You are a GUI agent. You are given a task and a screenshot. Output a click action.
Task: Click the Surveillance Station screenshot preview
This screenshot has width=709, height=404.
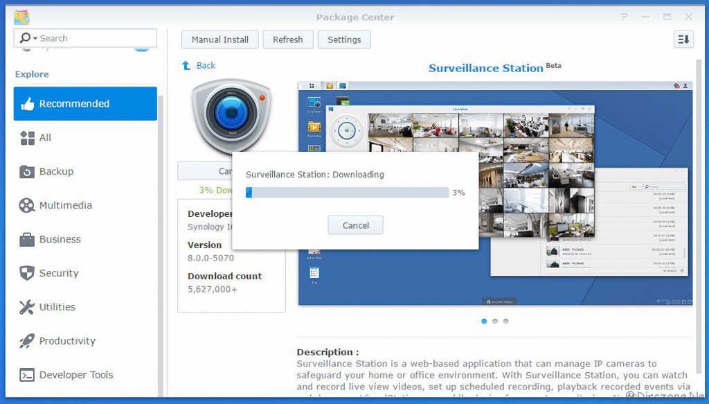(495, 193)
